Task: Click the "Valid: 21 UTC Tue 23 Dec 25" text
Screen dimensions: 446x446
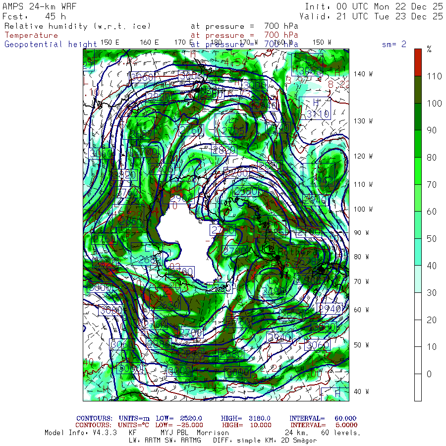Action: point(371,16)
